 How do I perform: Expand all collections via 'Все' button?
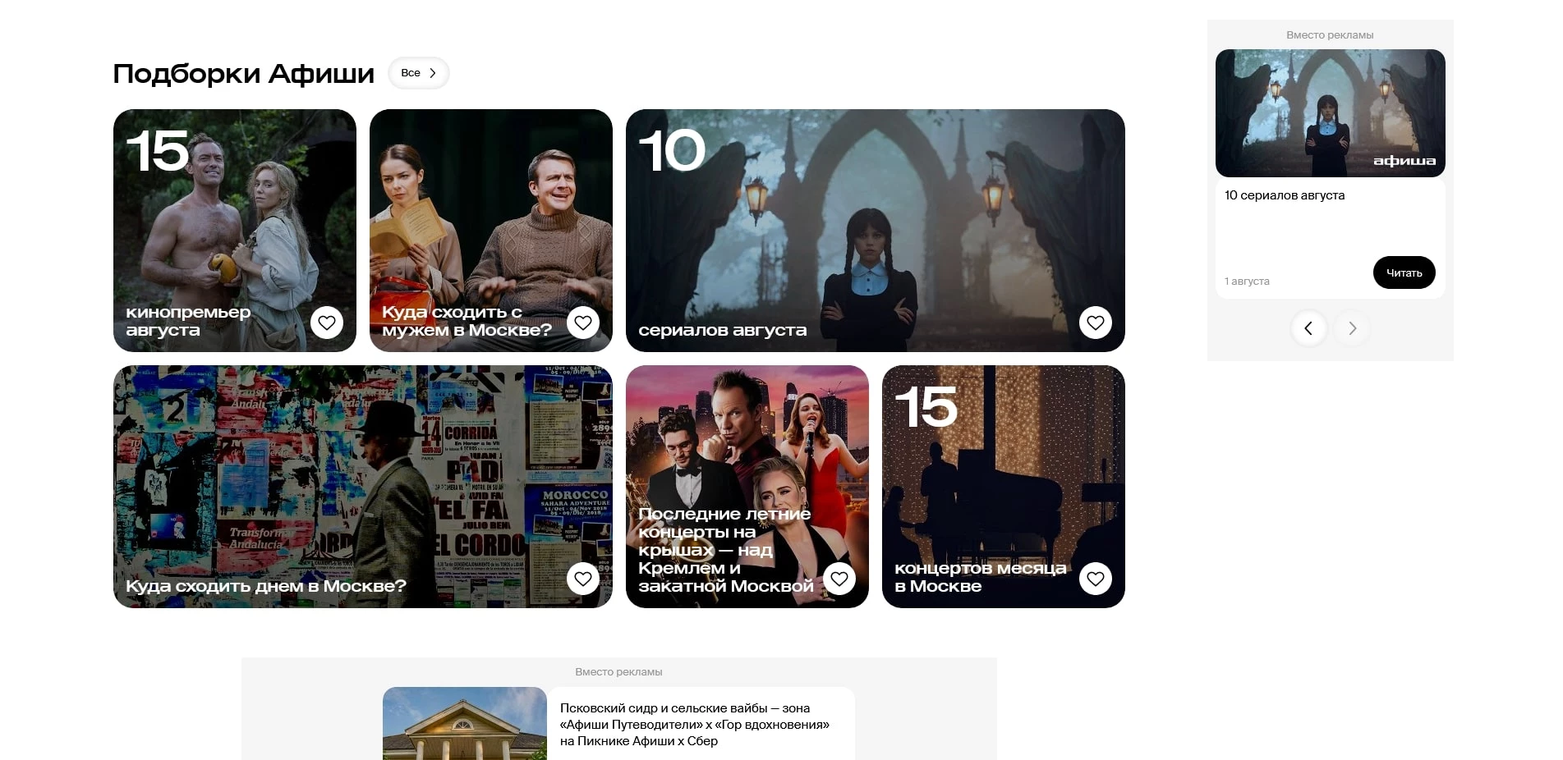418,73
